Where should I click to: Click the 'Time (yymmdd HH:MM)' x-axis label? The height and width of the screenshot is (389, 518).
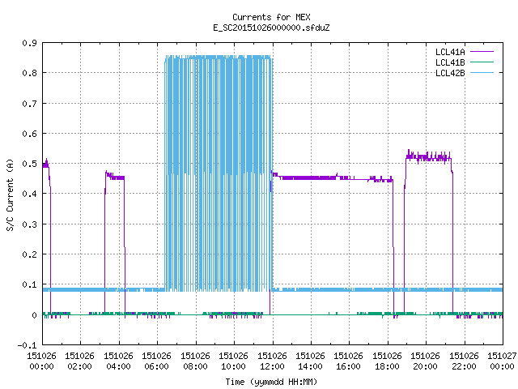[271, 382]
